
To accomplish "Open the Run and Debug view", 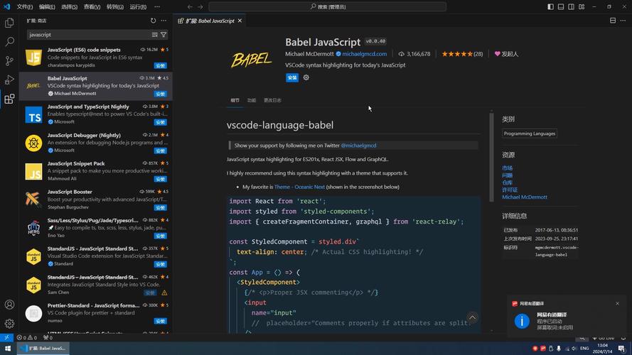I will pyautogui.click(x=9, y=80).
